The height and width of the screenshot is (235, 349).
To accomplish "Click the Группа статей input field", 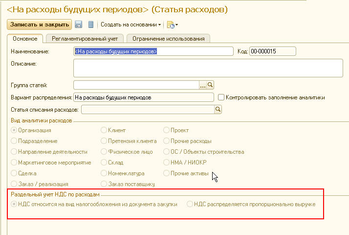I will click(x=136, y=85).
